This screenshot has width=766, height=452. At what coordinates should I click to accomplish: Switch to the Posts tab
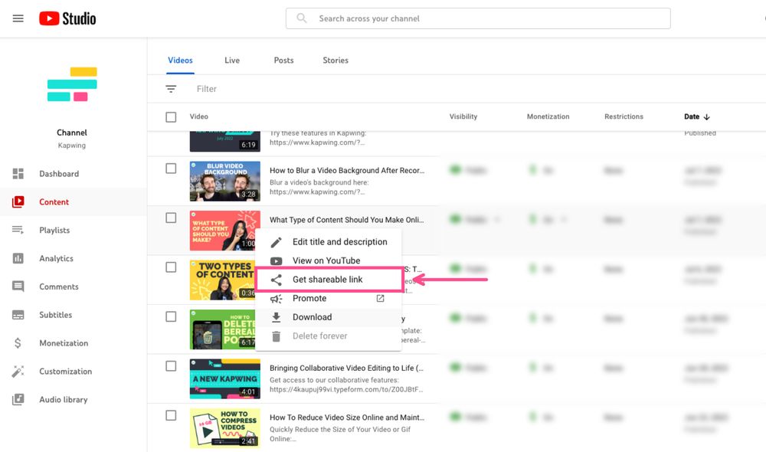283,61
